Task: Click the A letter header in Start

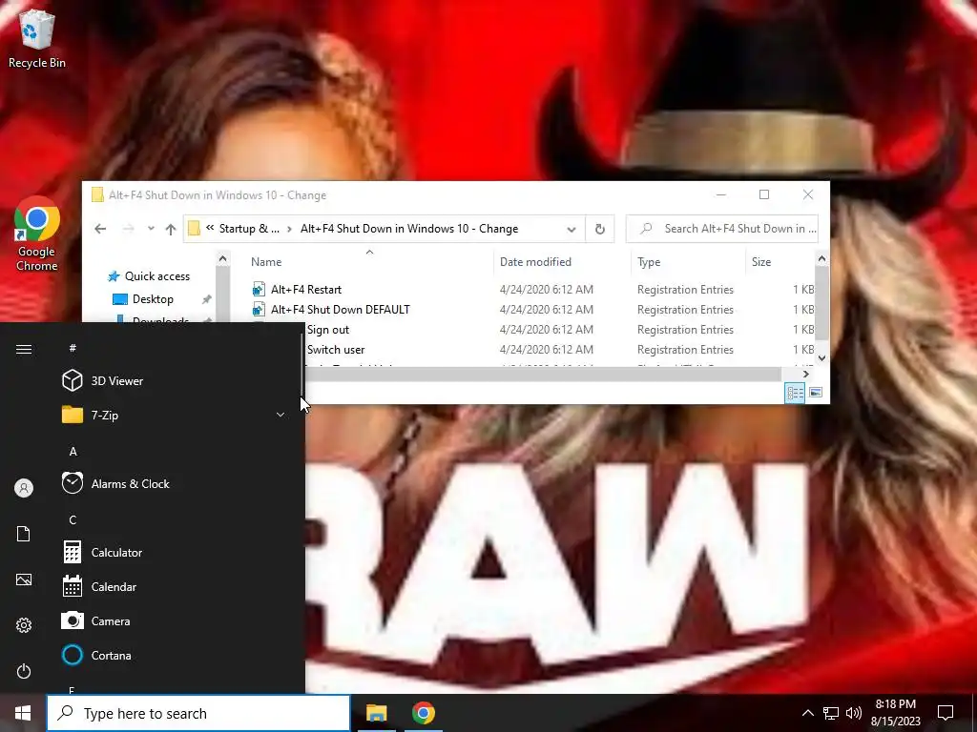Action: pyautogui.click(x=73, y=451)
